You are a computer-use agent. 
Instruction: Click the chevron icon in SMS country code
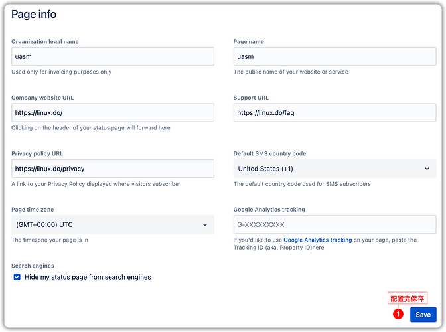(x=427, y=169)
